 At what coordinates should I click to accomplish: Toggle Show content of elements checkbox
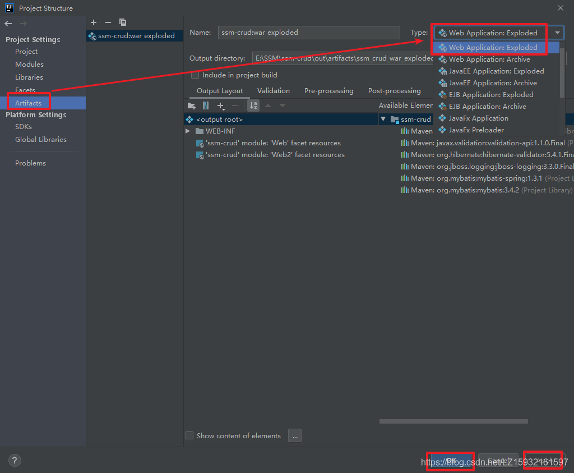click(189, 435)
